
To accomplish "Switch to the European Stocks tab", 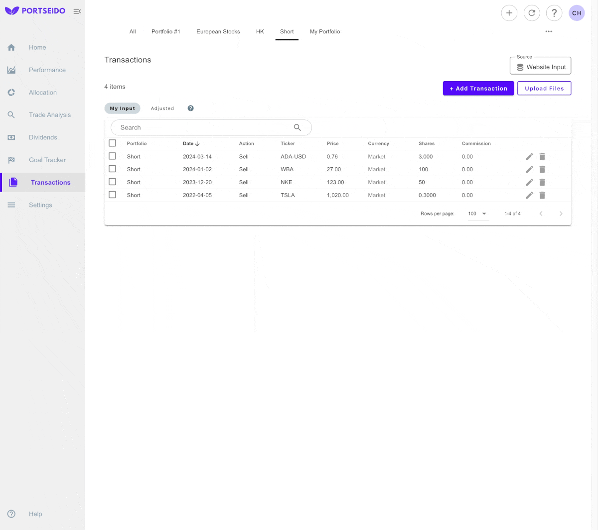I will point(218,32).
